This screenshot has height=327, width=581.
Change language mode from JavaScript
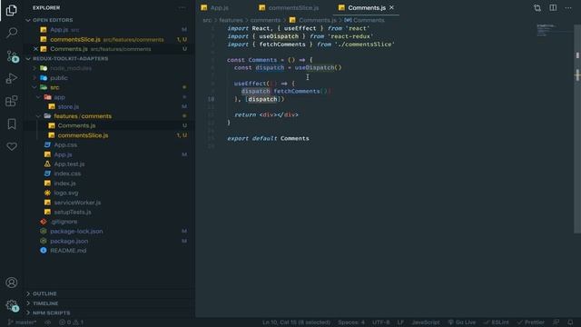(x=426, y=322)
